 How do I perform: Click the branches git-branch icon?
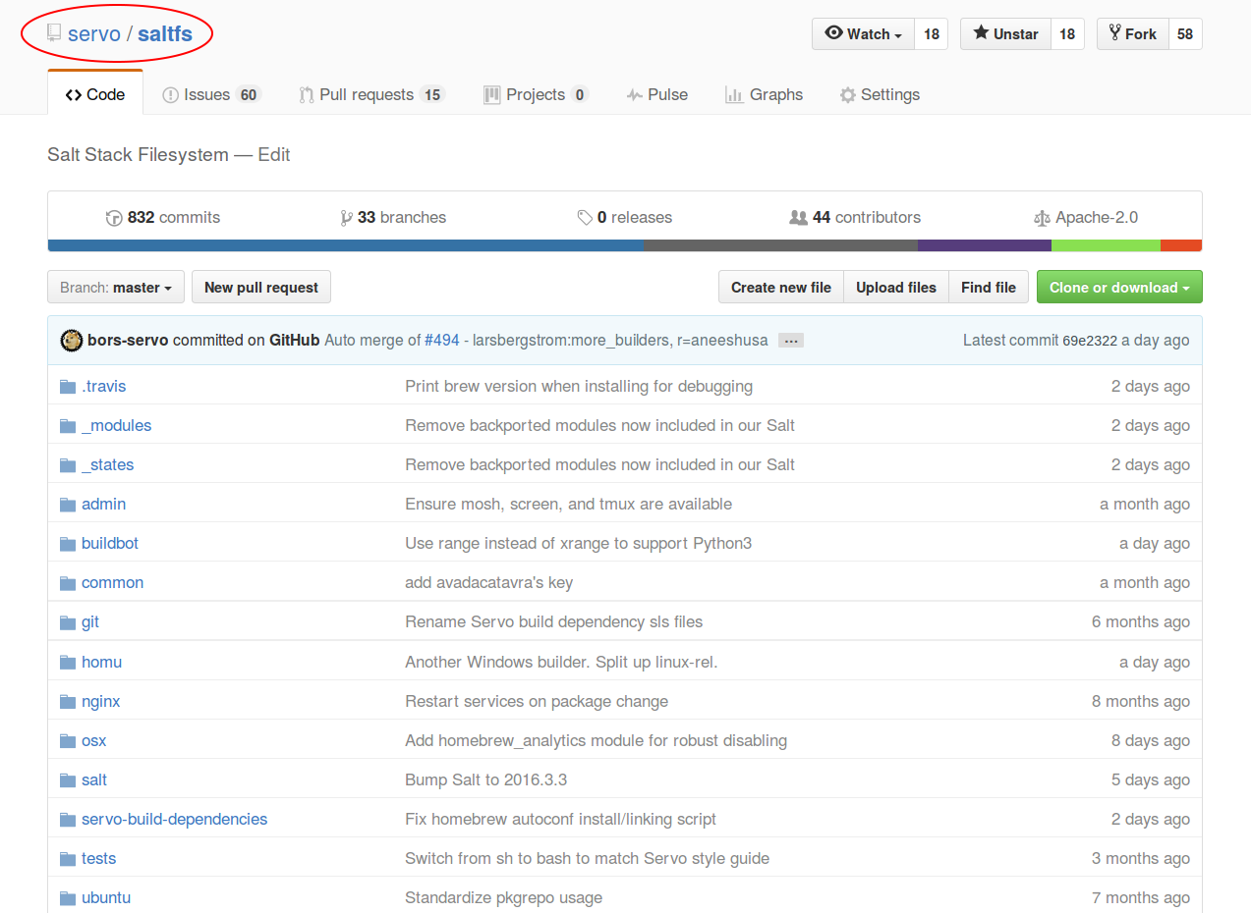point(346,218)
